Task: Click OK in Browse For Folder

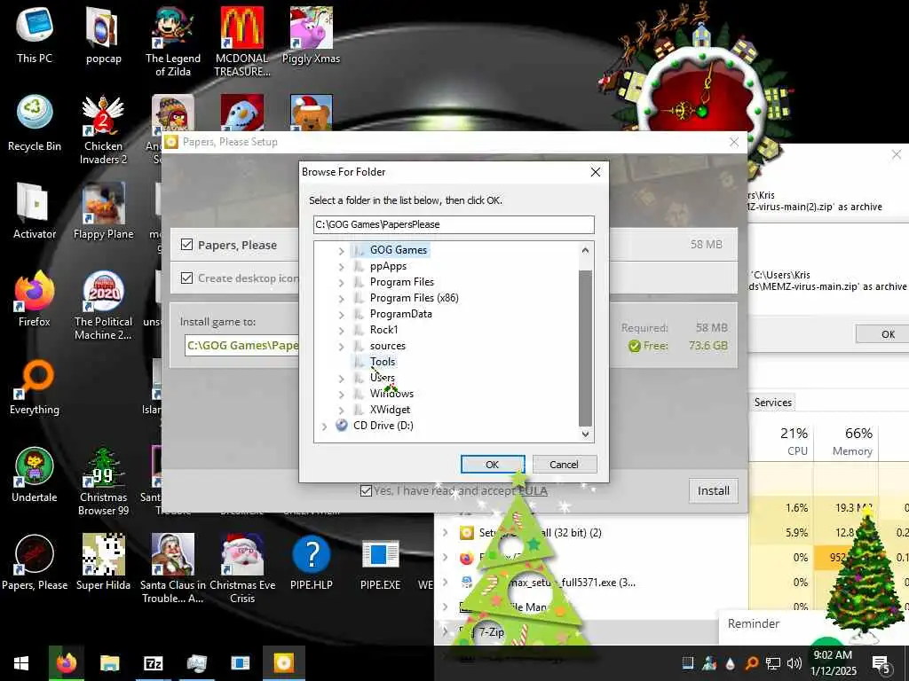Action: (x=492, y=465)
